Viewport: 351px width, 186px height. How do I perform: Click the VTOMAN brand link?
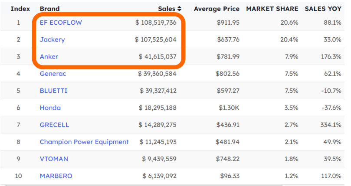pyautogui.click(x=54, y=159)
